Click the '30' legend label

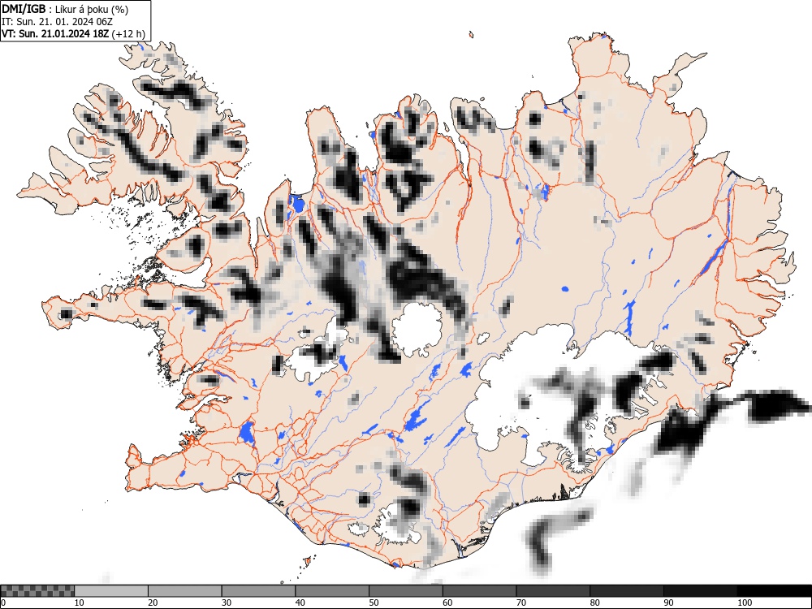[227, 603]
